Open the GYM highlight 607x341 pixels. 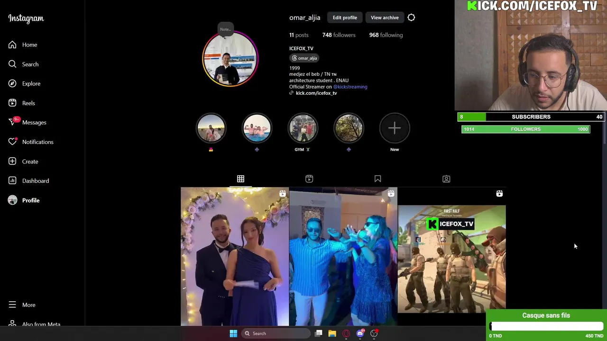pyautogui.click(x=303, y=128)
